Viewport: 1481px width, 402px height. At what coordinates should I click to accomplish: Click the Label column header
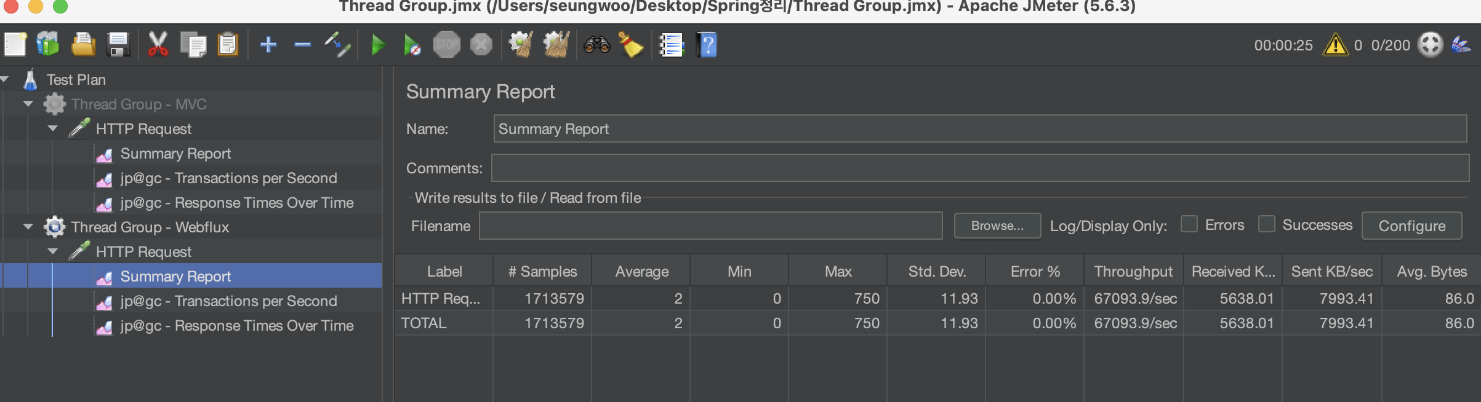(444, 271)
